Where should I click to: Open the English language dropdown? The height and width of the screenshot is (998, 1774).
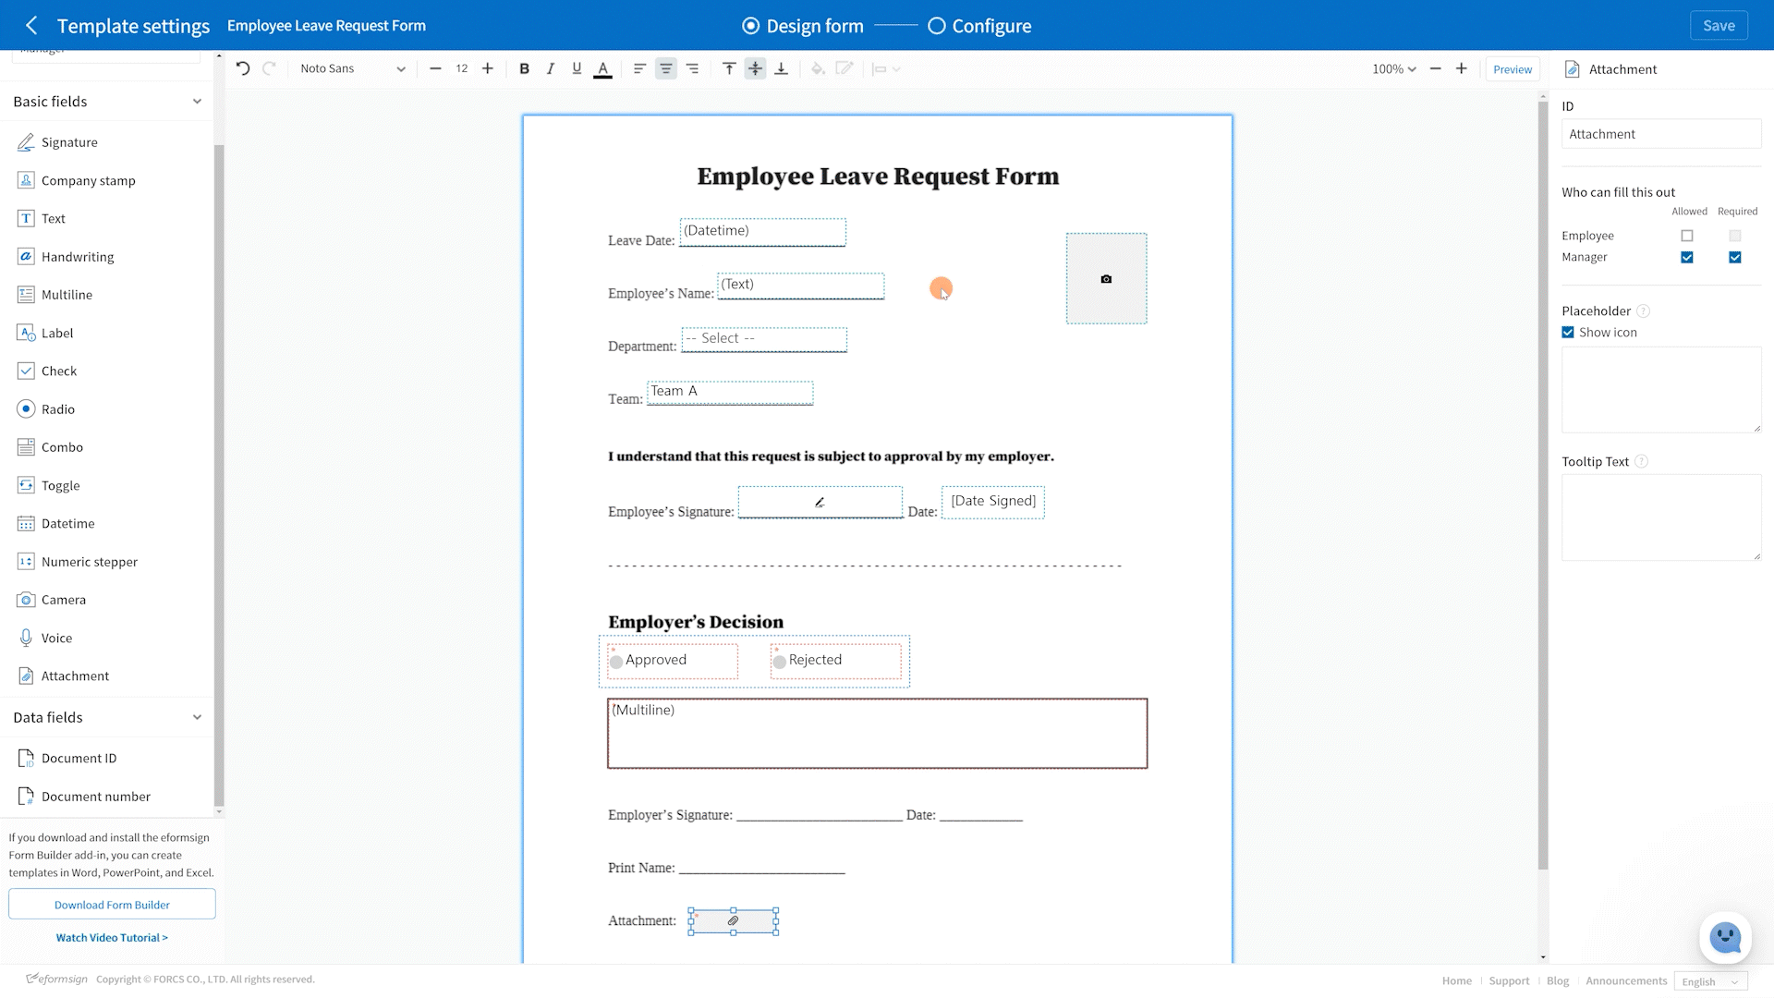1710,981
